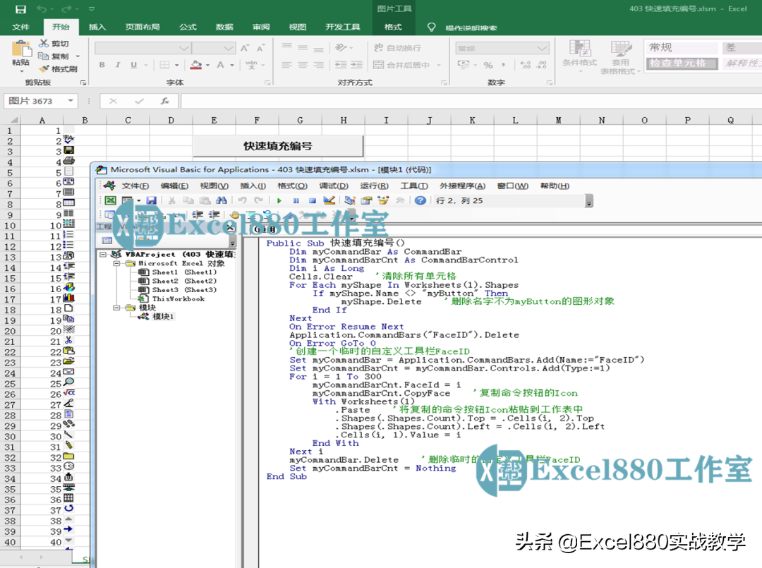This screenshot has height=568, width=762.
Task: Click the blue Help question mark icon
Action: pyautogui.click(x=421, y=200)
